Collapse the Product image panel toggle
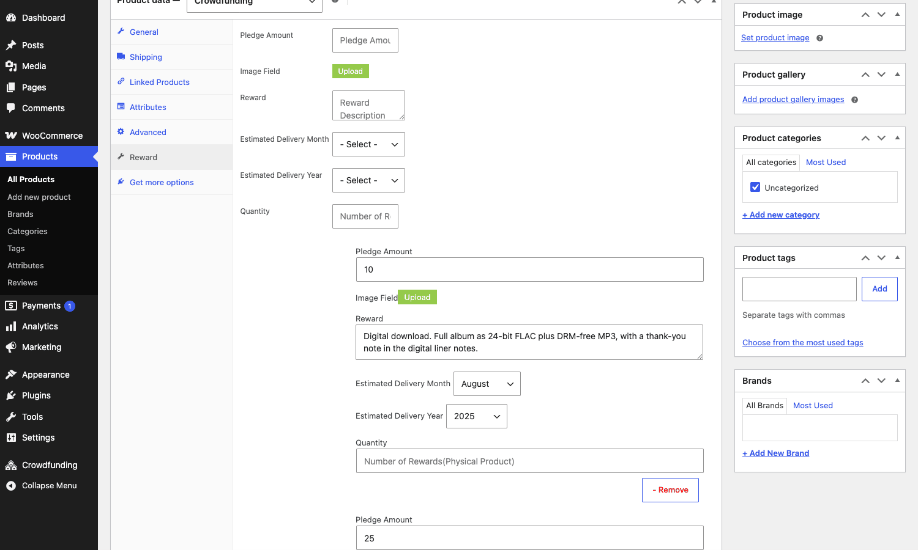Viewport: 918px width, 550px height. (897, 15)
